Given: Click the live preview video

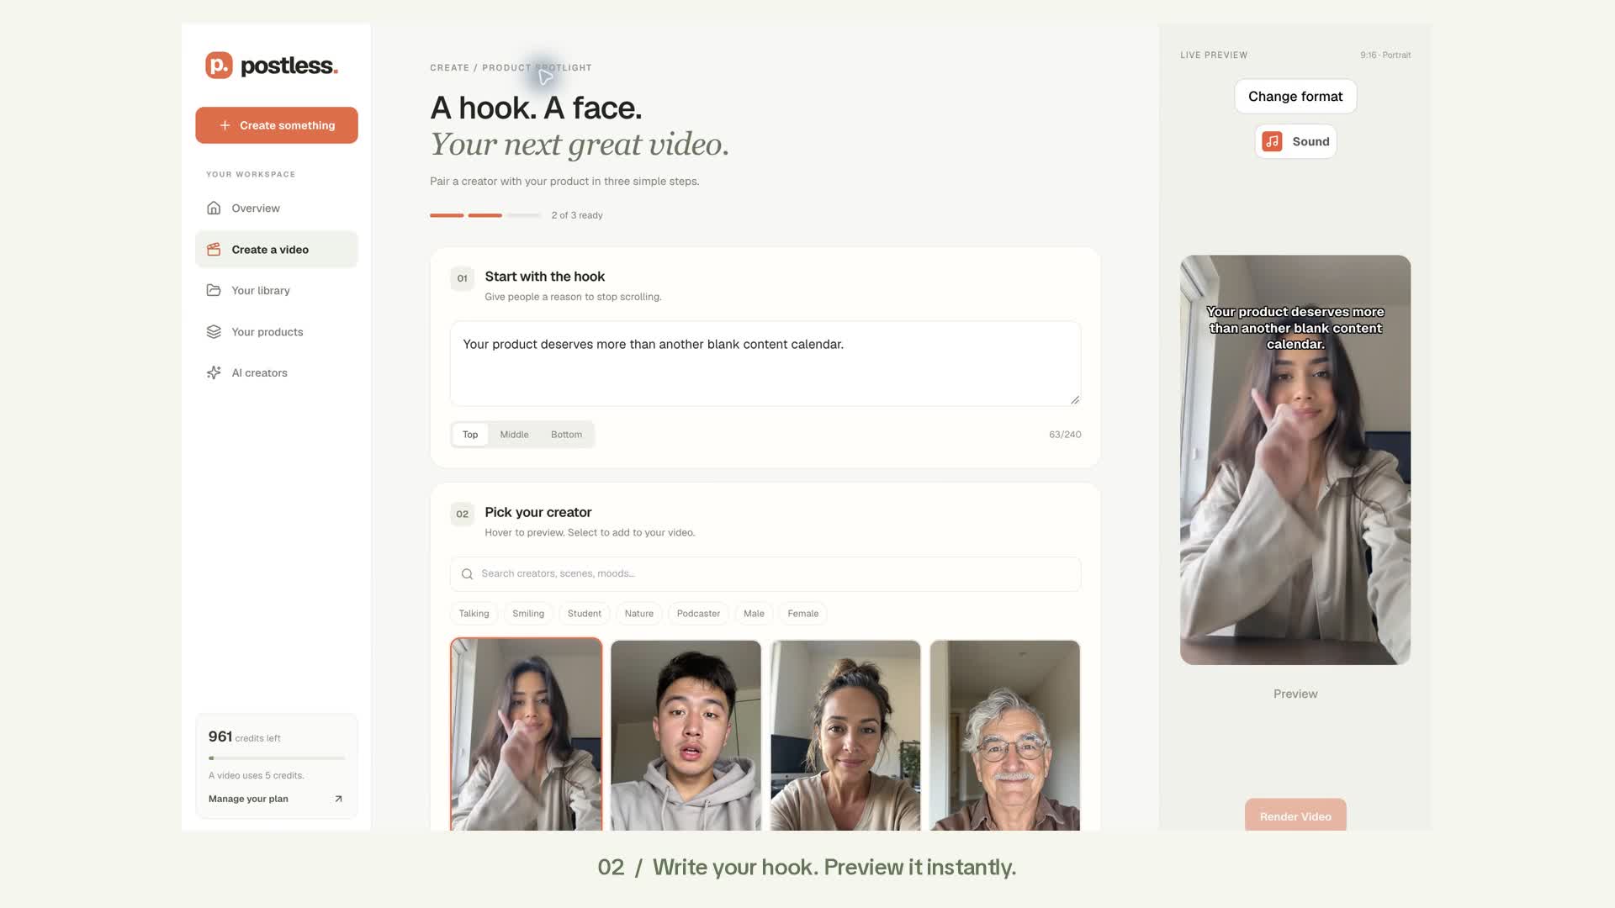Looking at the screenshot, I should (x=1295, y=460).
